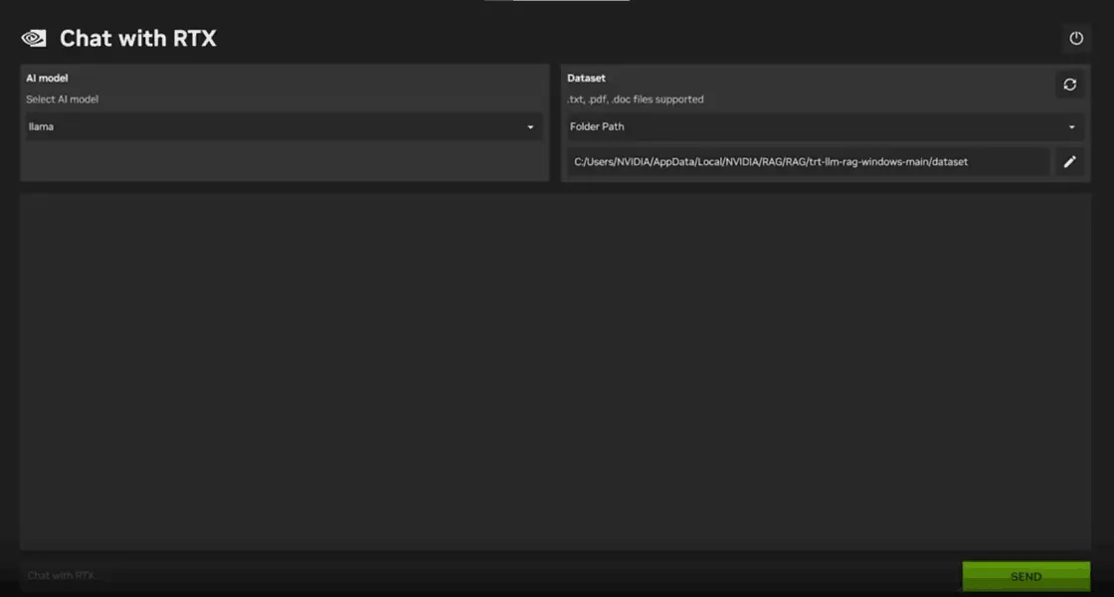Image resolution: width=1114 pixels, height=597 pixels.
Task: Click empty space below the llama dropdown
Action: [283, 161]
